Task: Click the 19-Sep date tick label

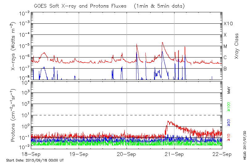Action: click(79, 154)
